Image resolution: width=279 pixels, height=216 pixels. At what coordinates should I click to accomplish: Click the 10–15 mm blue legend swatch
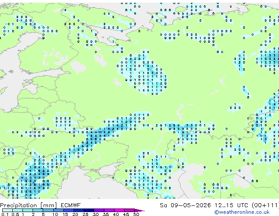click(58, 210)
